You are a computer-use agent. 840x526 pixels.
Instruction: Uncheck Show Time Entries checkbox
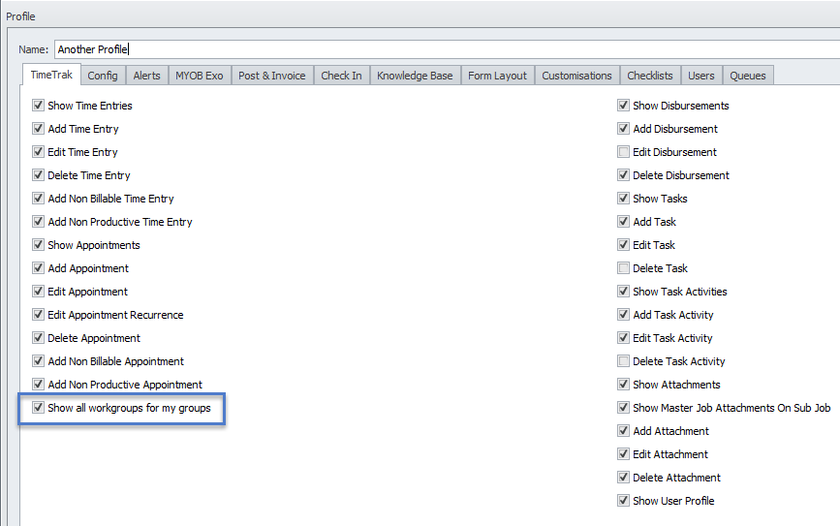point(39,106)
